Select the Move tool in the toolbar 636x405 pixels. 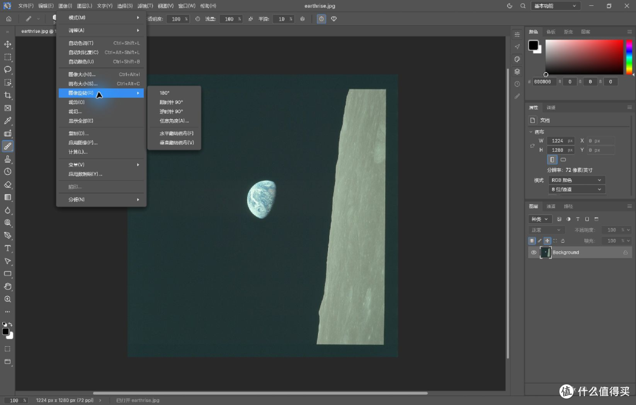point(8,44)
